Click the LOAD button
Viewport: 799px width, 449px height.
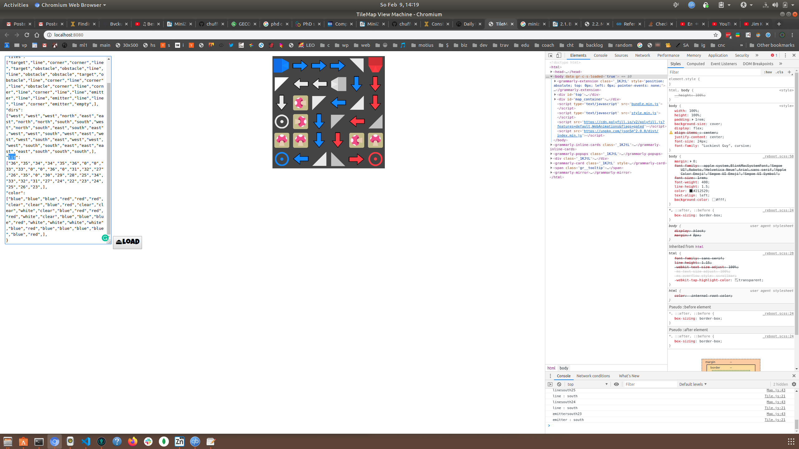pos(127,242)
